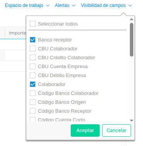
Task: Click the scroll down arrow in the list
Action: (131, 120)
